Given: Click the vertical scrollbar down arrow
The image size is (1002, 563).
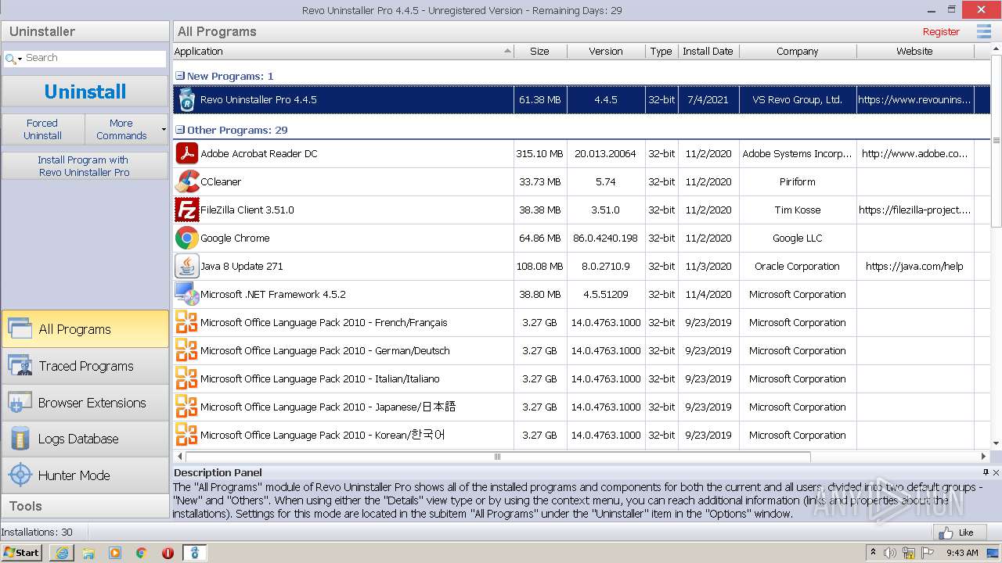Looking at the screenshot, I should [996, 443].
